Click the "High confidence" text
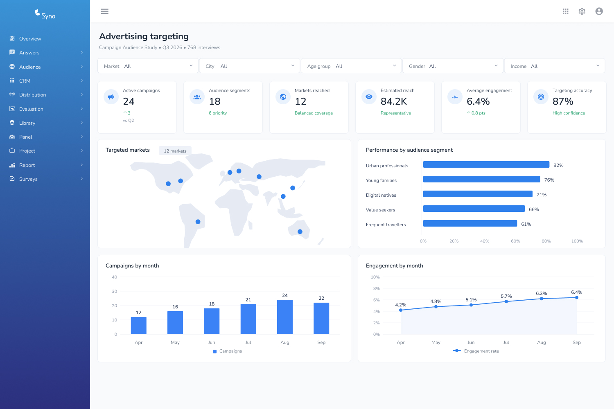This screenshot has width=614, height=409. (x=569, y=113)
